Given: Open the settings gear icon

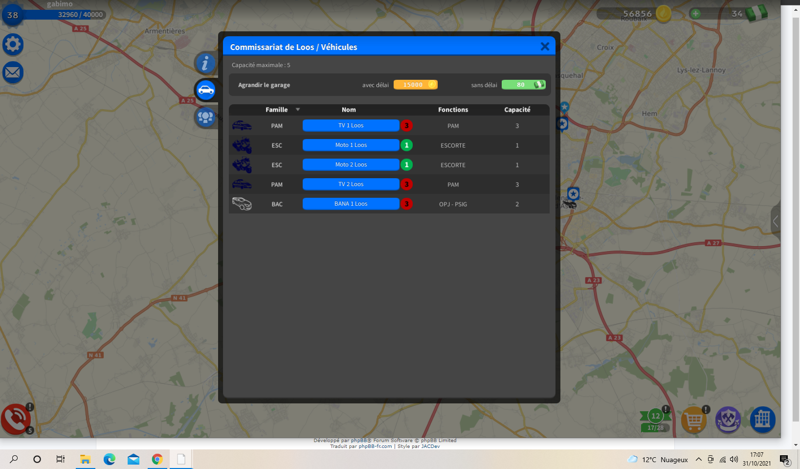Looking at the screenshot, I should coord(13,45).
